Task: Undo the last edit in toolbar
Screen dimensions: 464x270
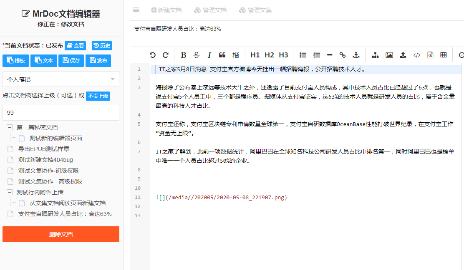Action: 153,55
